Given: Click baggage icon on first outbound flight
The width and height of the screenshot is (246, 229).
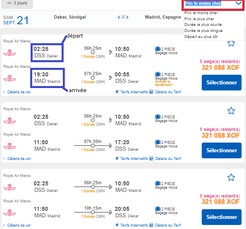Looking at the screenshot, I should [157, 49].
